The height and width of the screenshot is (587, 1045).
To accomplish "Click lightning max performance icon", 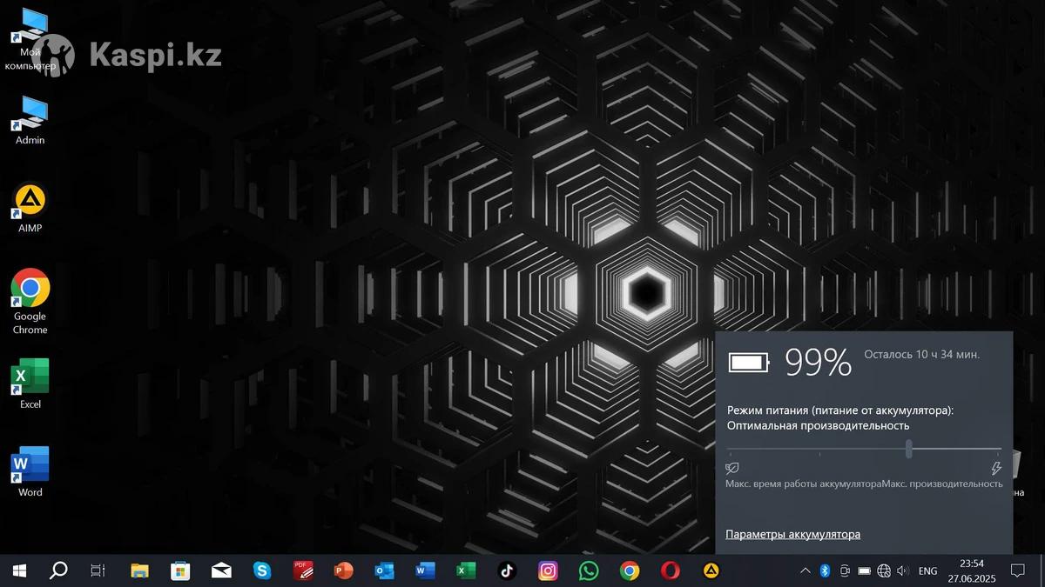I will tap(996, 468).
